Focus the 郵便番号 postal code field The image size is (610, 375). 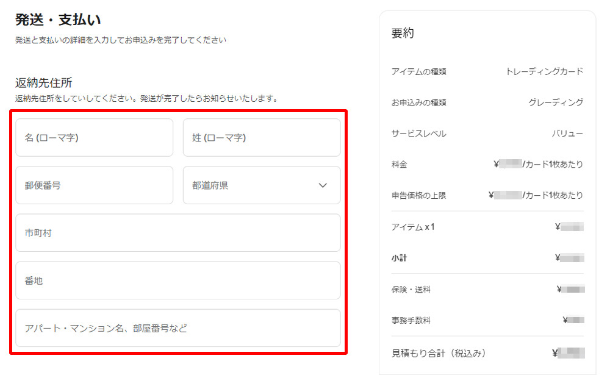(x=94, y=185)
